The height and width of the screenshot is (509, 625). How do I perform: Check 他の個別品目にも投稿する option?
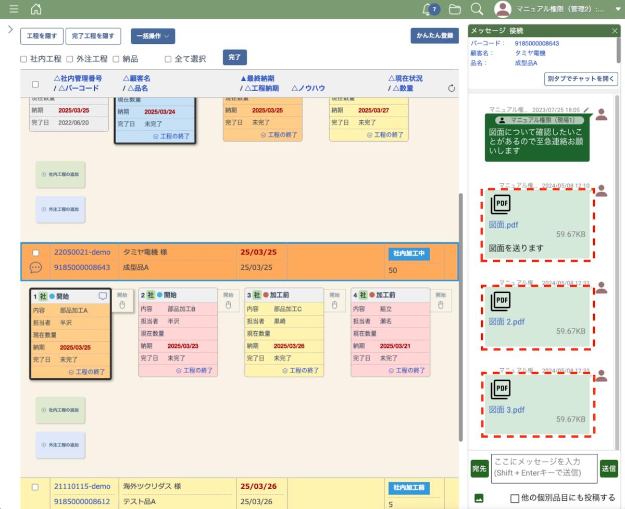coord(515,498)
